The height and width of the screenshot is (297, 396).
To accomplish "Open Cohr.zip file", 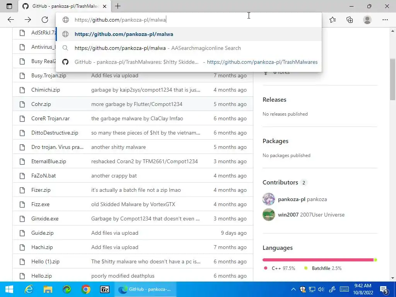I will [41, 104].
